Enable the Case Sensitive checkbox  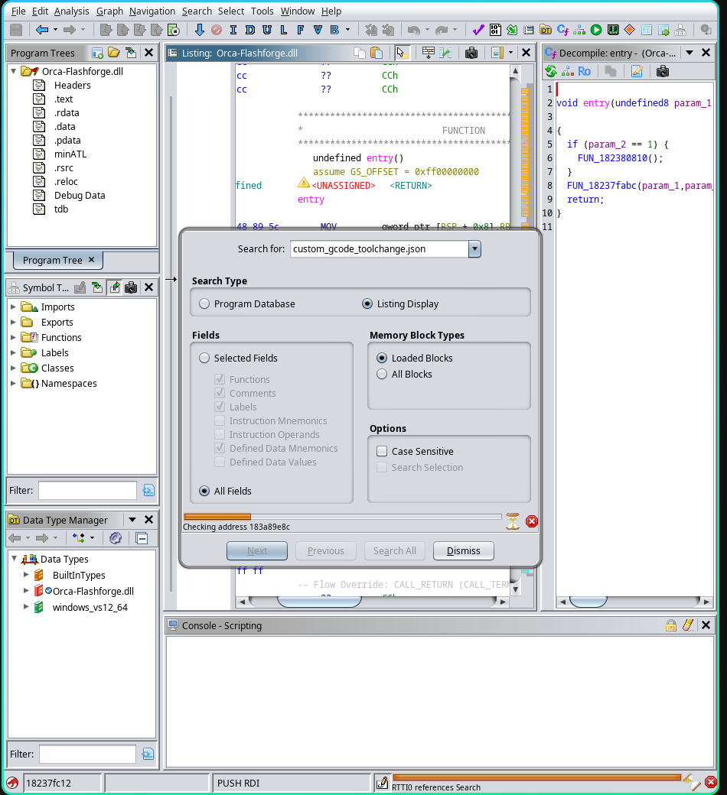382,451
